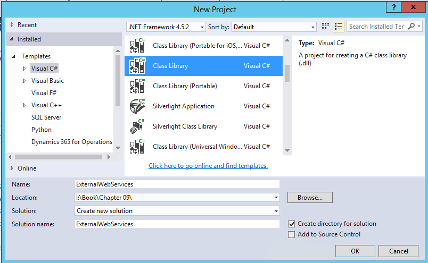This screenshot has width=428, height=263.
Task: Enable Add to Source Control checkbox
Action: tap(291, 234)
